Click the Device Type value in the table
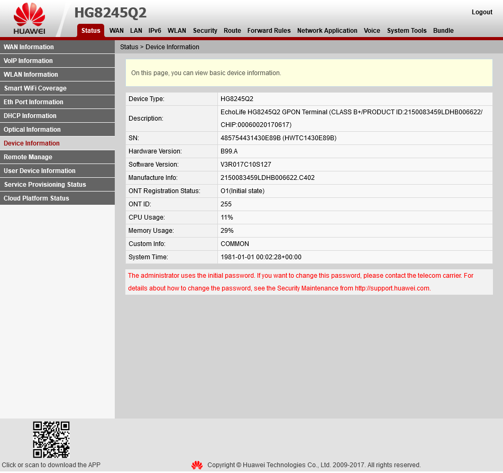This screenshot has width=503, height=473. coord(237,99)
